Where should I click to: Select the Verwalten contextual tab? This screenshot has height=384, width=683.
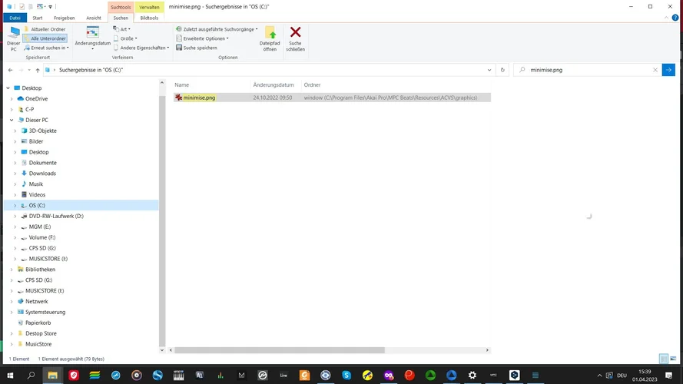pyautogui.click(x=149, y=7)
